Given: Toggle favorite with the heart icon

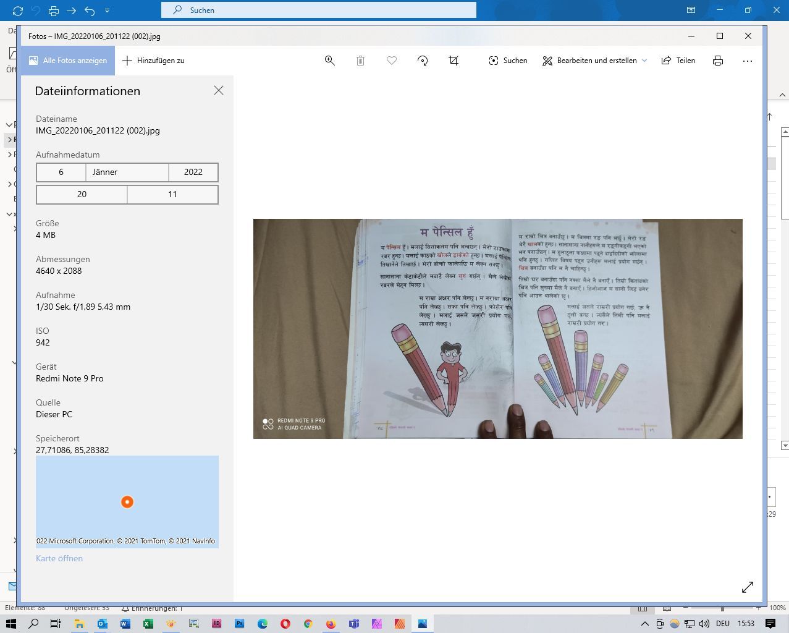Looking at the screenshot, I should click(392, 61).
